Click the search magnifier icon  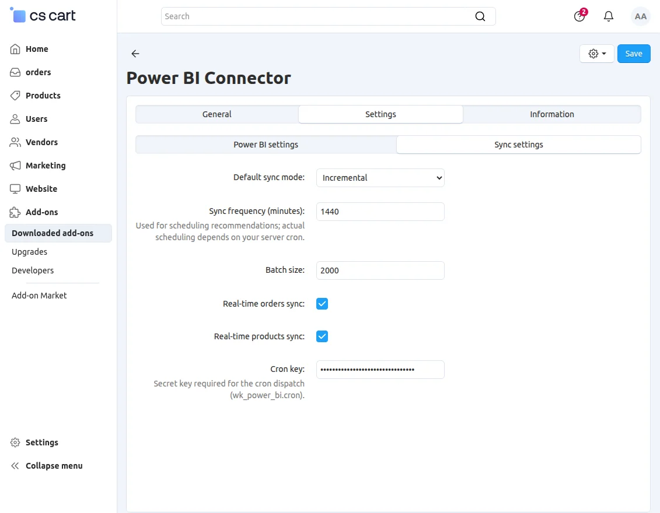point(480,16)
